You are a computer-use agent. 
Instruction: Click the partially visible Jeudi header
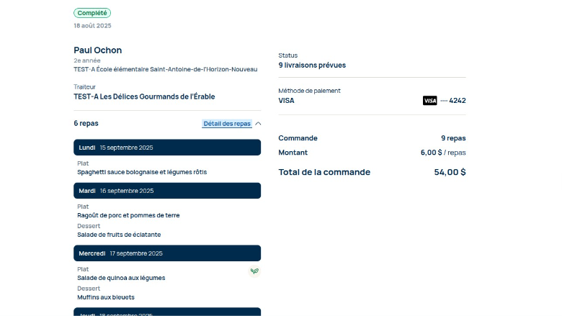(x=167, y=312)
